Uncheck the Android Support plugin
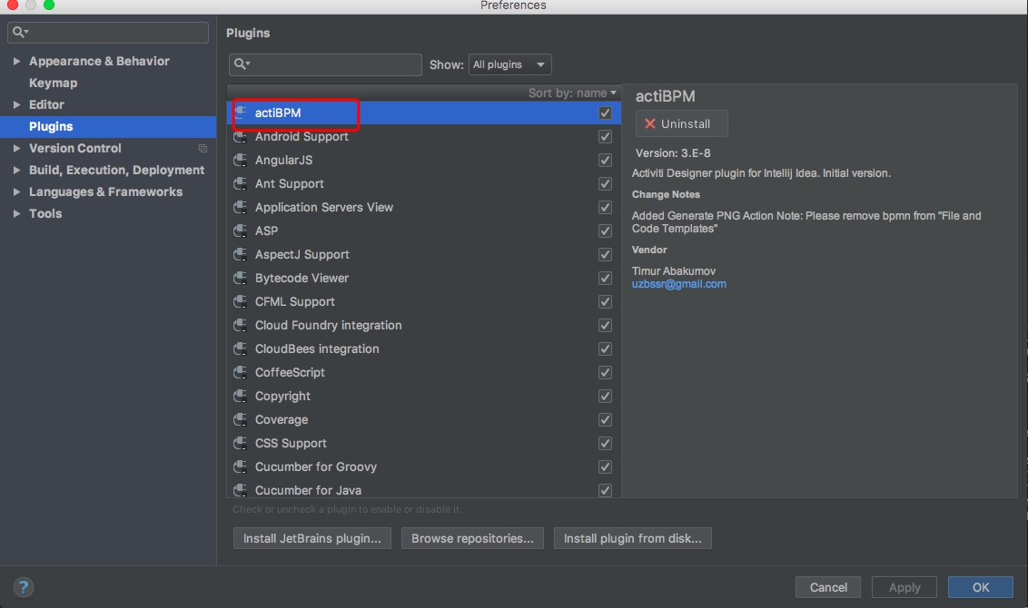The height and width of the screenshot is (608, 1028). coord(605,136)
